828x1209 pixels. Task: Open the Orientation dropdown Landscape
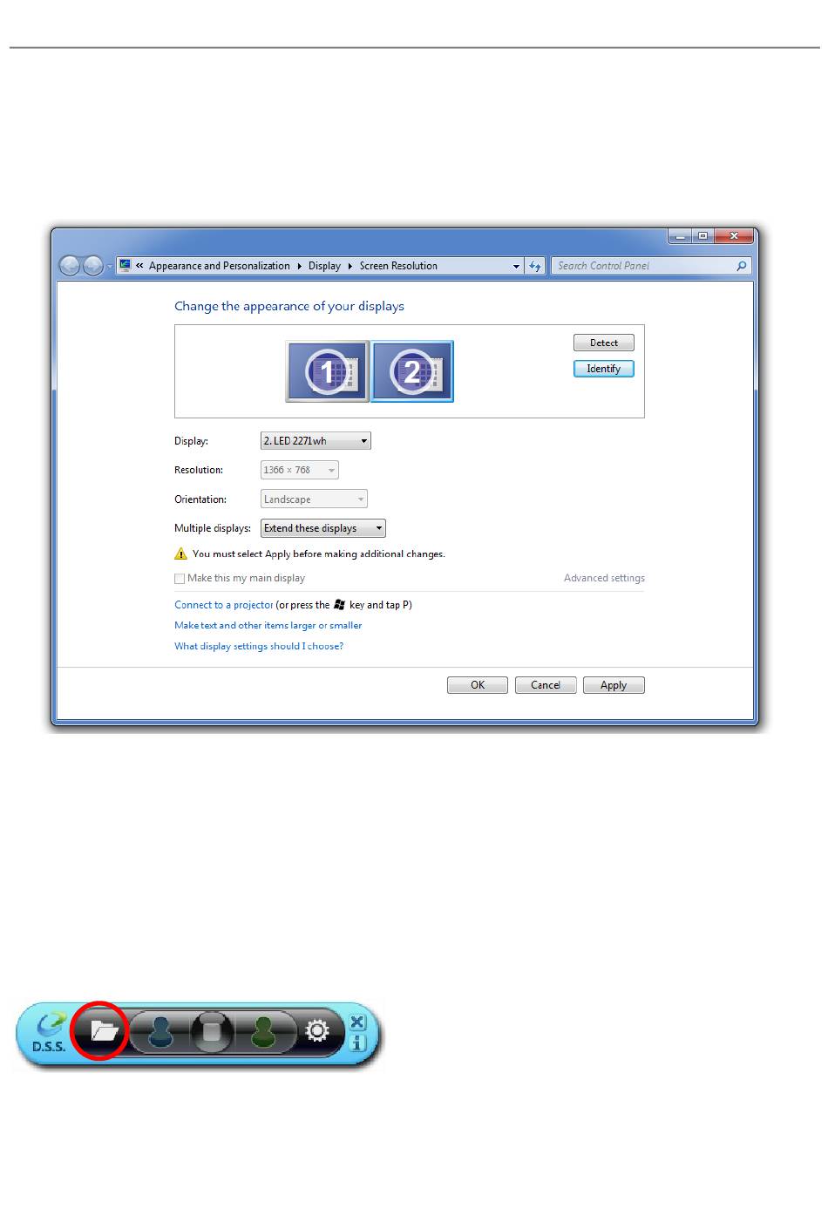[314, 499]
